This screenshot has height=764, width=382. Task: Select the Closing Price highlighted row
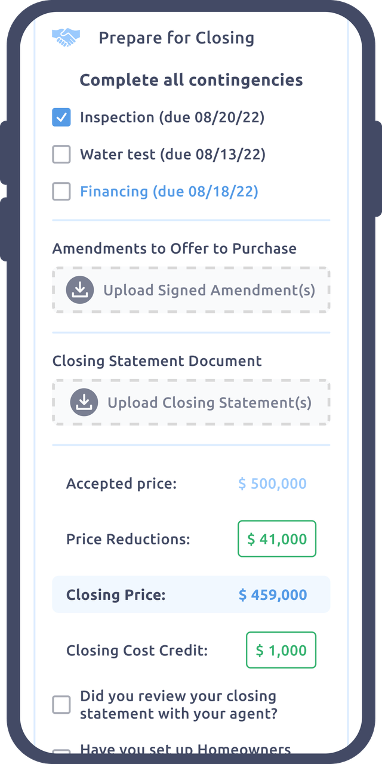(191, 594)
